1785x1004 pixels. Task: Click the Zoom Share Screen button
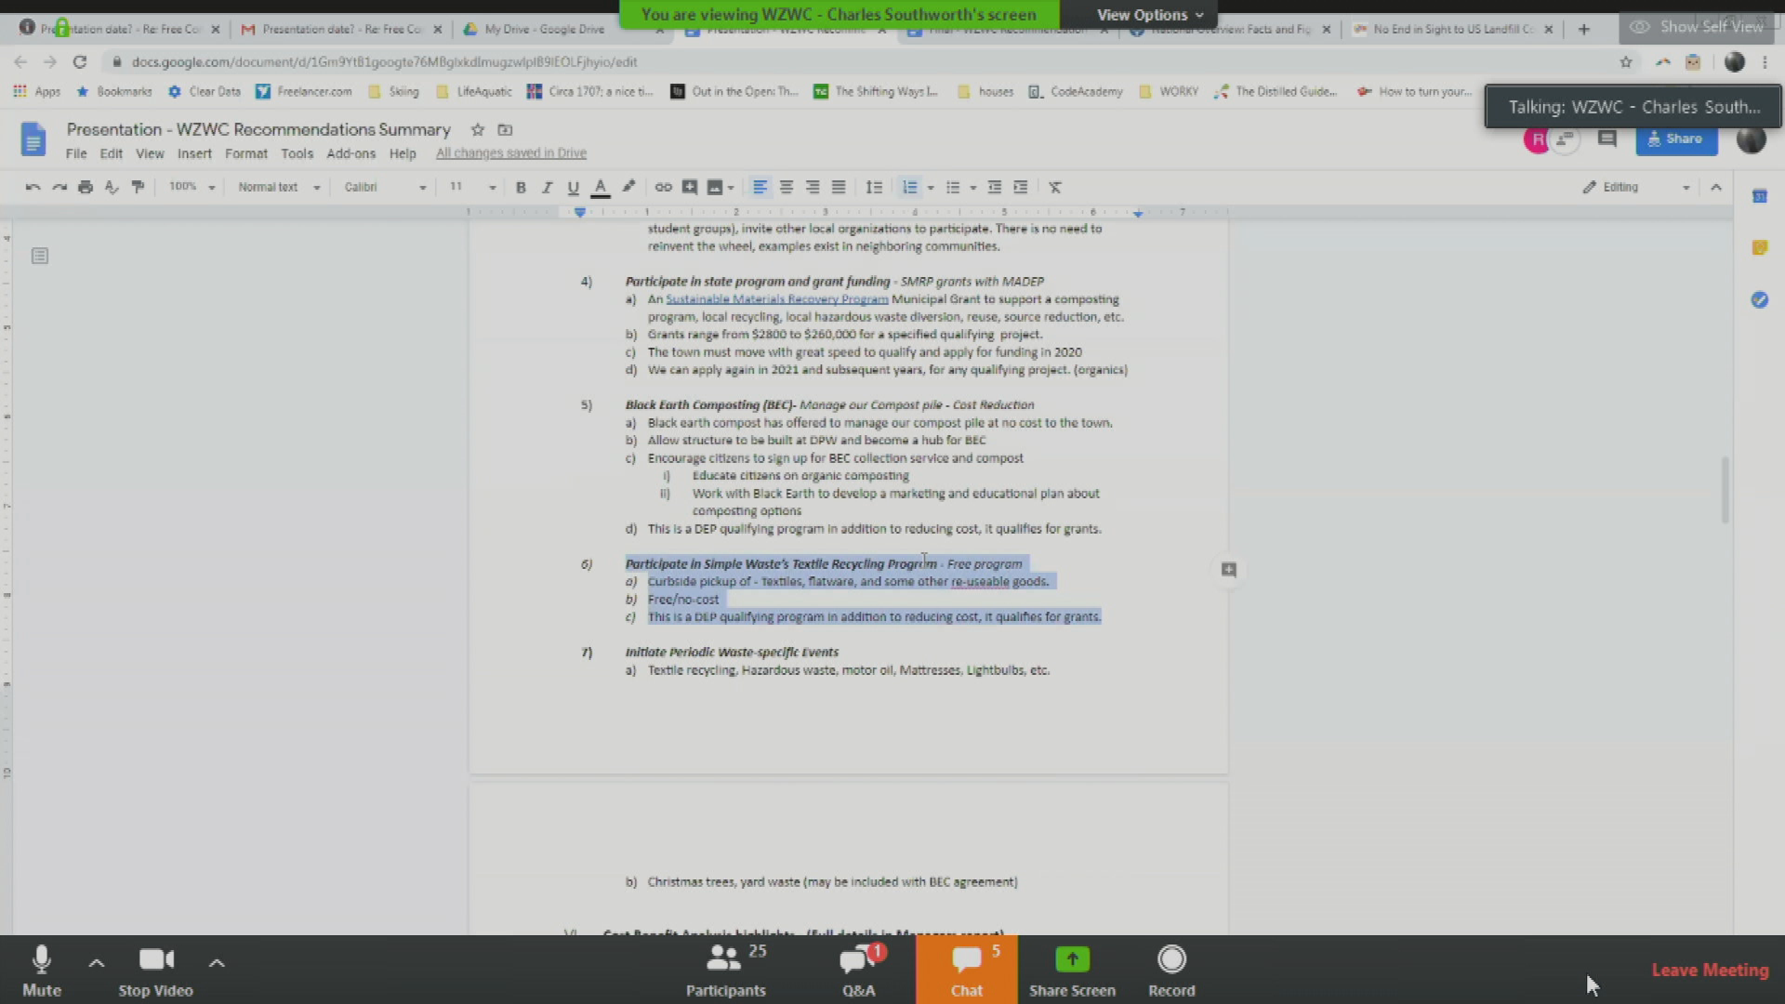click(x=1072, y=971)
